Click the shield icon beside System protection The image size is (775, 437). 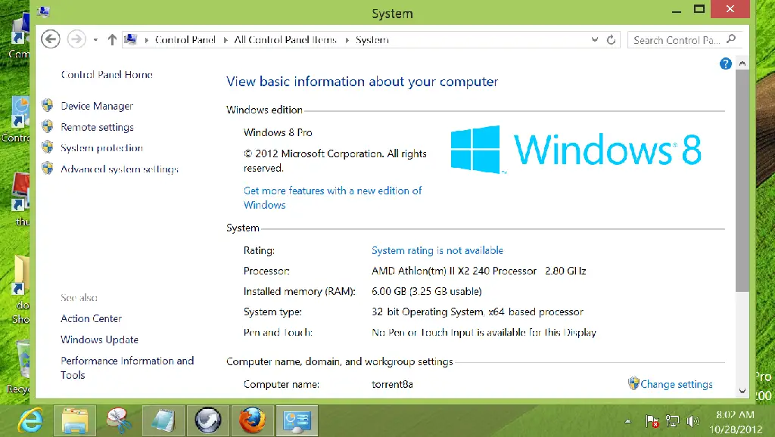(x=48, y=147)
